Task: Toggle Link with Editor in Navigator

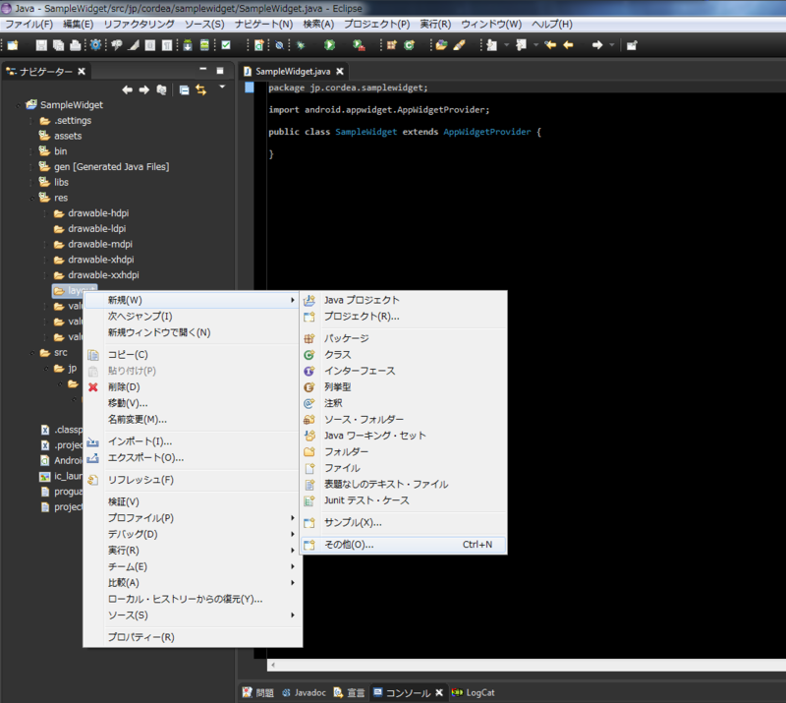Action: pos(201,89)
